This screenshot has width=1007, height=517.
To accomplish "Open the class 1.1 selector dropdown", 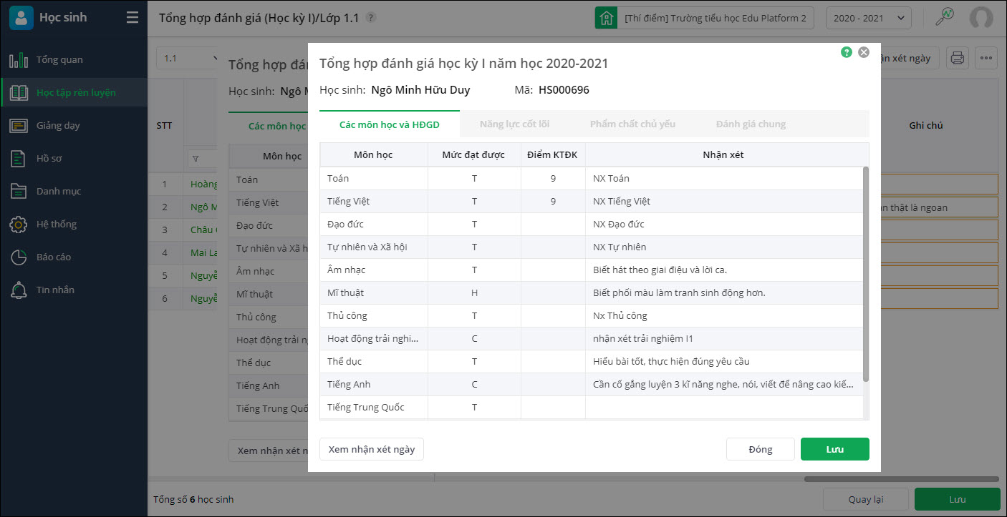I will pos(188,58).
